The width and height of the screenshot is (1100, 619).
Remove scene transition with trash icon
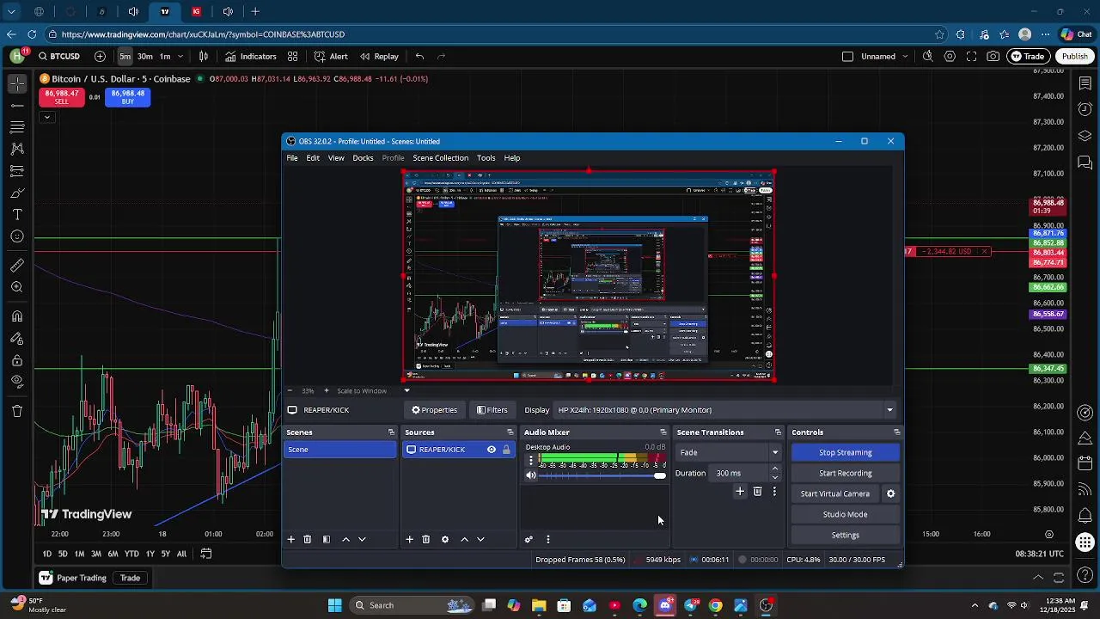pyautogui.click(x=757, y=492)
